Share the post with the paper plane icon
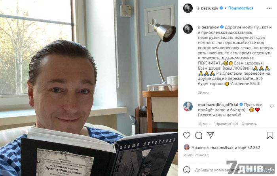Image resolution: width=277 pixels, height=176 pixels. coord(211,135)
